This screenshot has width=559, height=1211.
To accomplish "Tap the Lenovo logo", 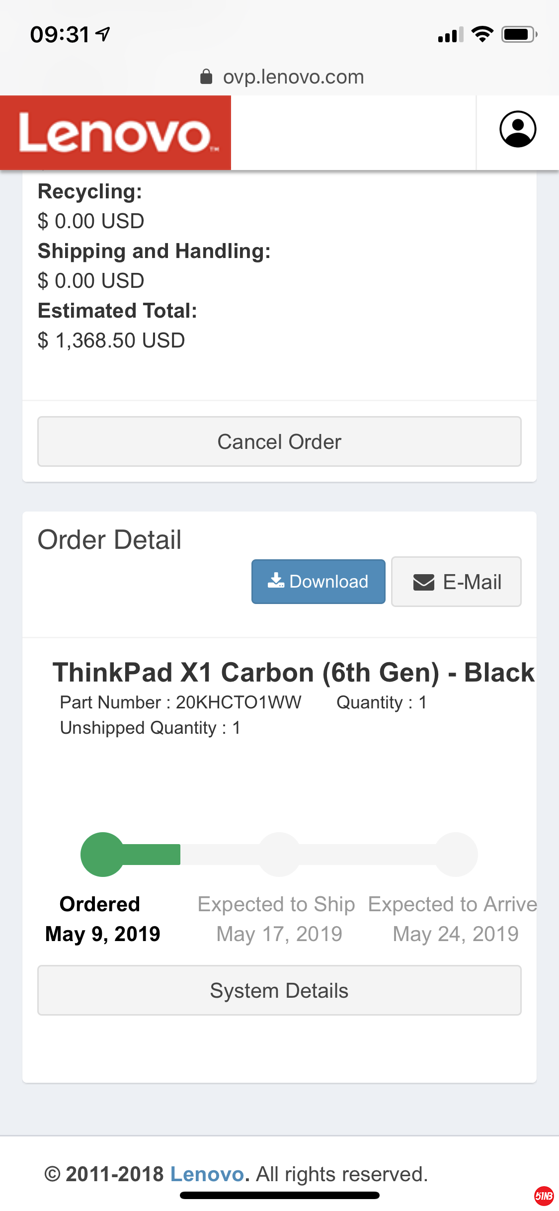I will point(116,133).
